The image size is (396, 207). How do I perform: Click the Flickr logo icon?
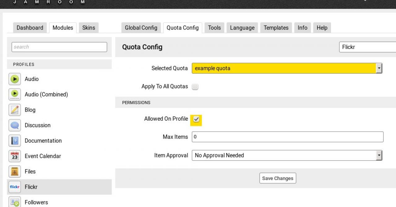pos(15,187)
